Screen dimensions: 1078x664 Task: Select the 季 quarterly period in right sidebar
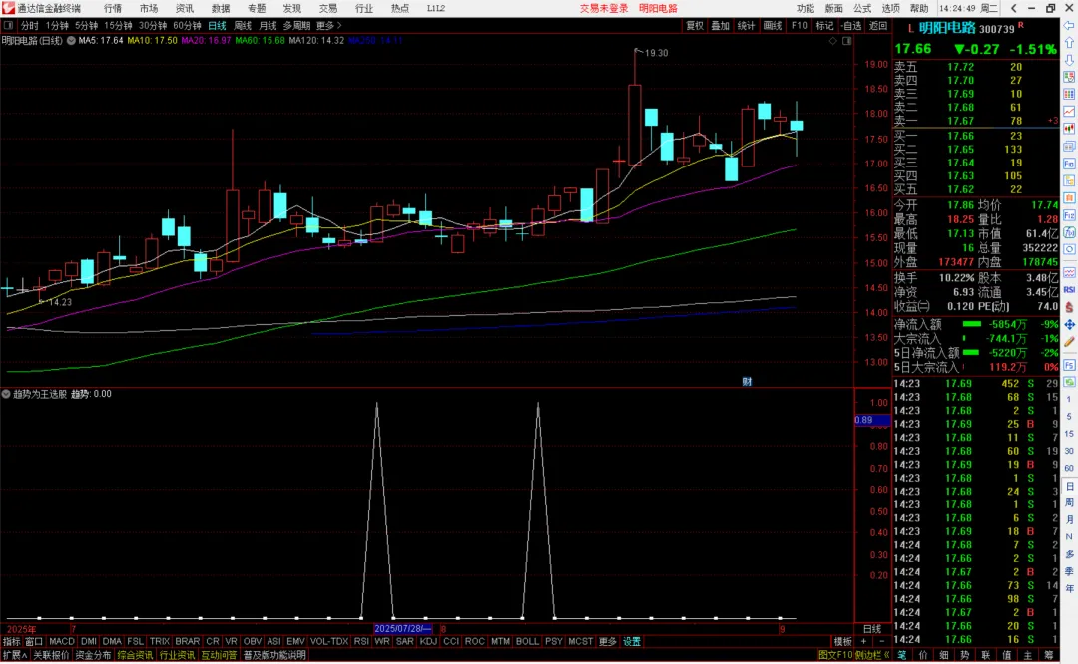[x=1069, y=571]
